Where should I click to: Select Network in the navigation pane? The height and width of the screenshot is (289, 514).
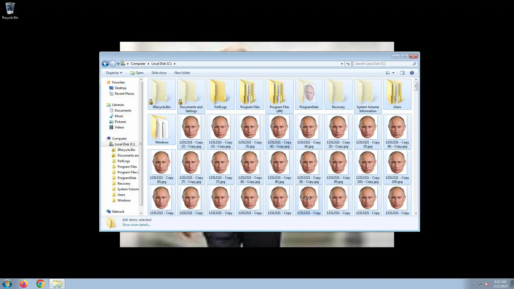(118, 212)
